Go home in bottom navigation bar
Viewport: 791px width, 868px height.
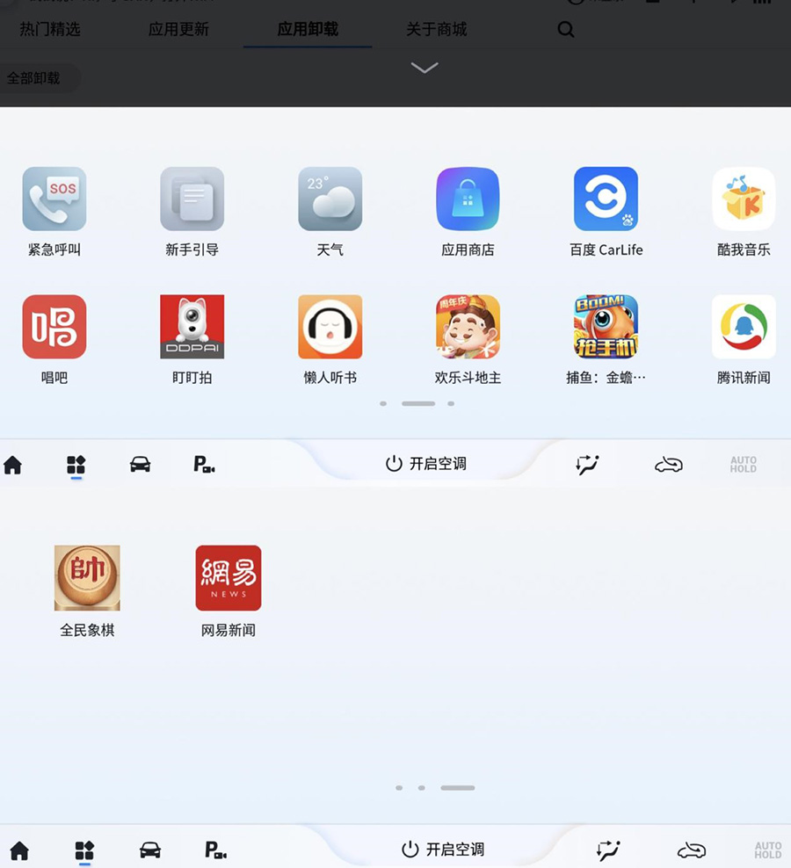19,850
